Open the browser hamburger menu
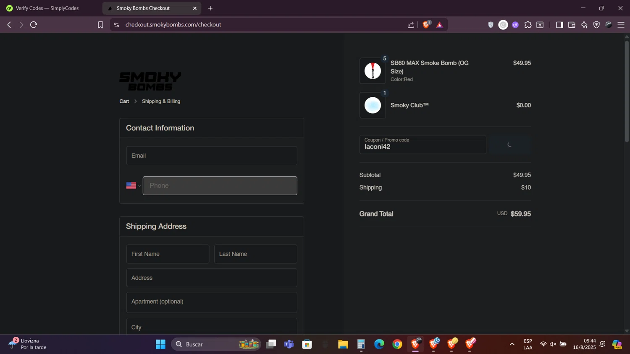Image resolution: width=630 pixels, height=354 pixels. point(621,25)
